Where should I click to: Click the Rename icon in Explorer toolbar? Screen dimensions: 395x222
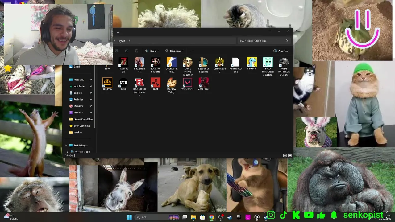point(117,51)
